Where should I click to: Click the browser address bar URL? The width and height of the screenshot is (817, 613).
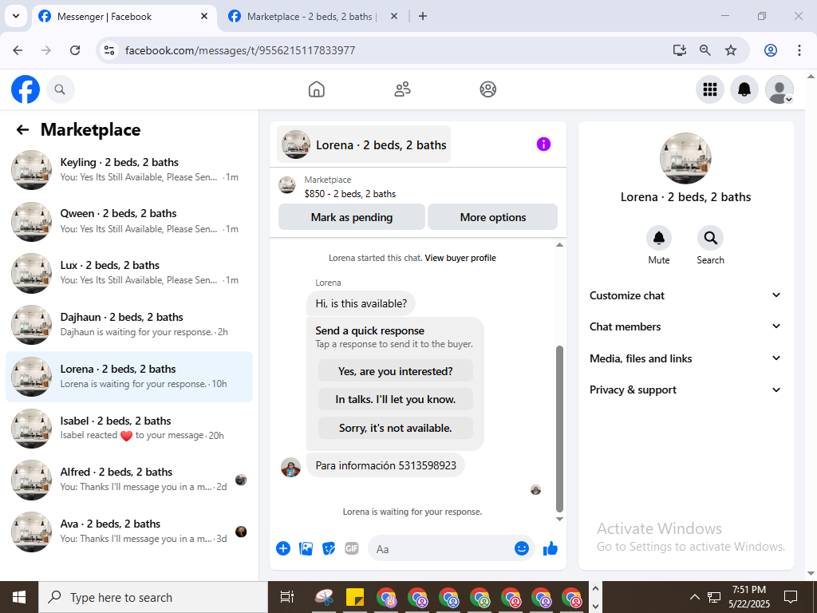[240, 50]
